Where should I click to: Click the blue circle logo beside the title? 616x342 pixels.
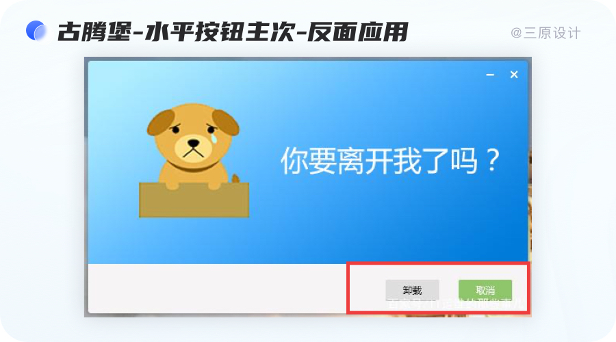click(x=36, y=31)
